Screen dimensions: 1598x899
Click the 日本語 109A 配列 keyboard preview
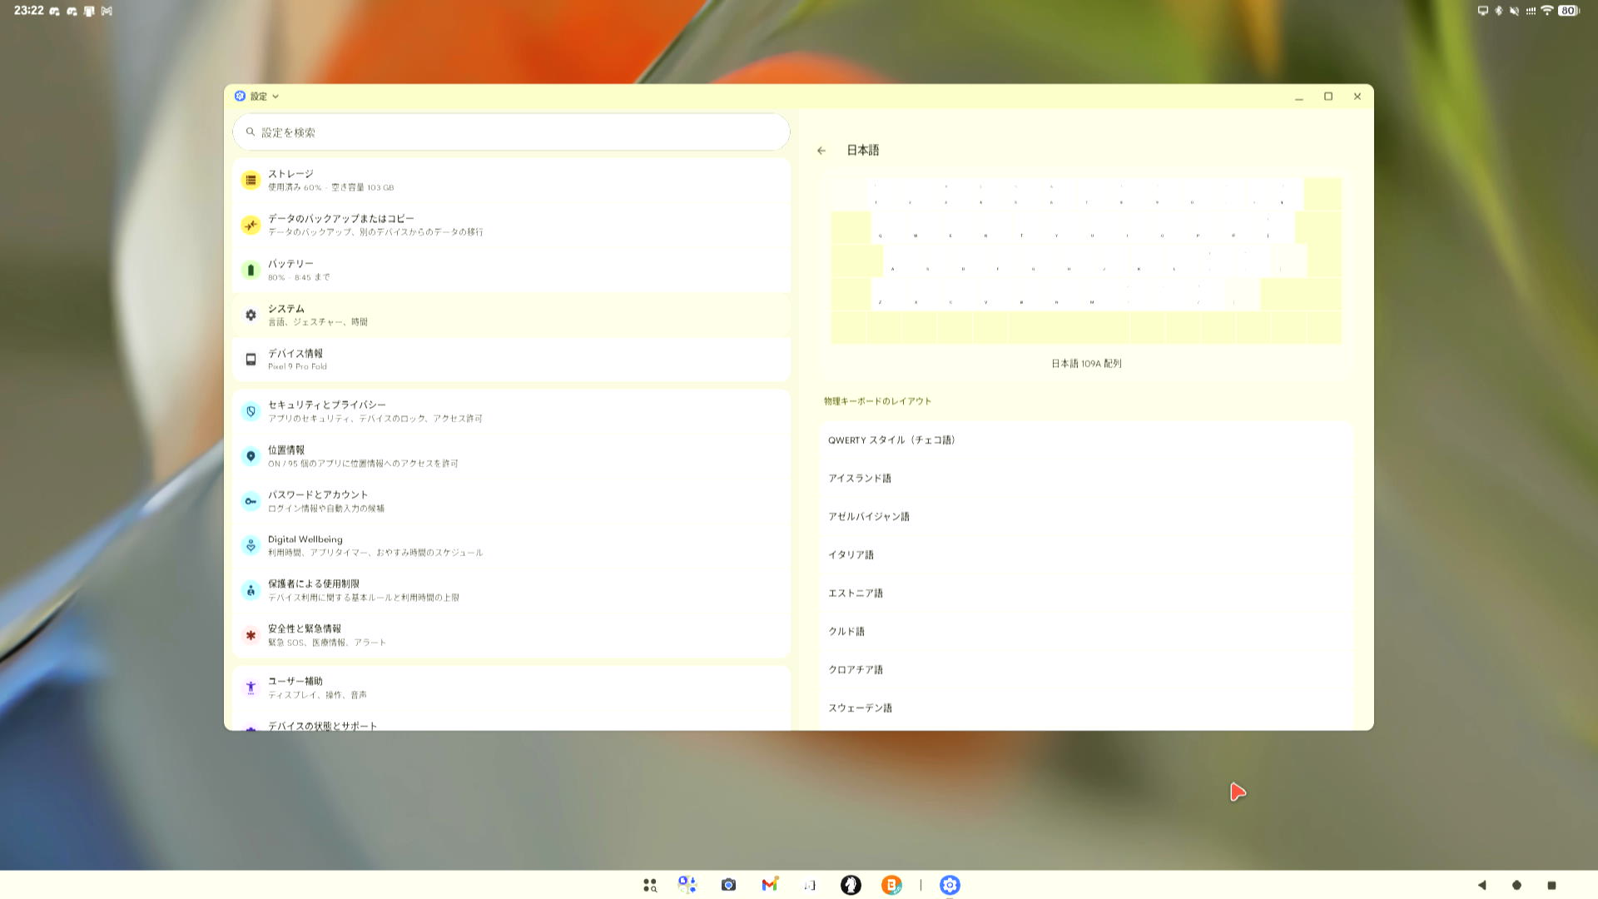(x=1084, y=258)
